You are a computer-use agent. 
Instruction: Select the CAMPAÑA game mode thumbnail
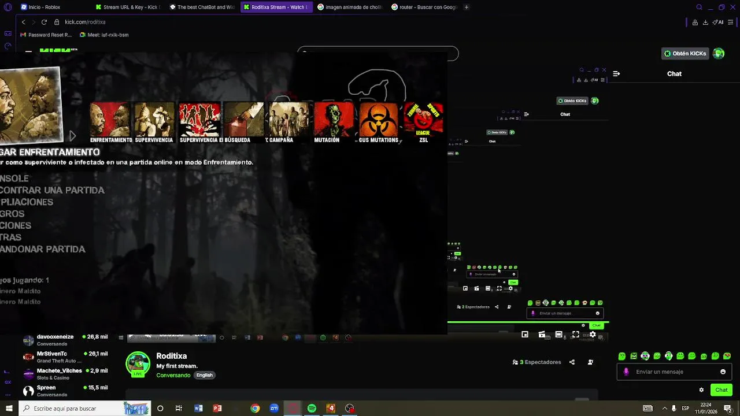tap(288, 122)
